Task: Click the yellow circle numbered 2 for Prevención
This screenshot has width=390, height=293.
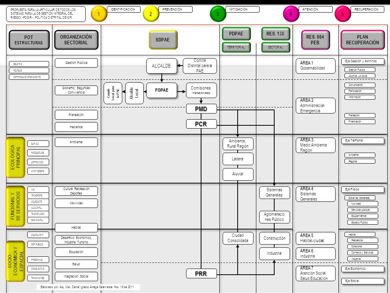Action: 150,14
